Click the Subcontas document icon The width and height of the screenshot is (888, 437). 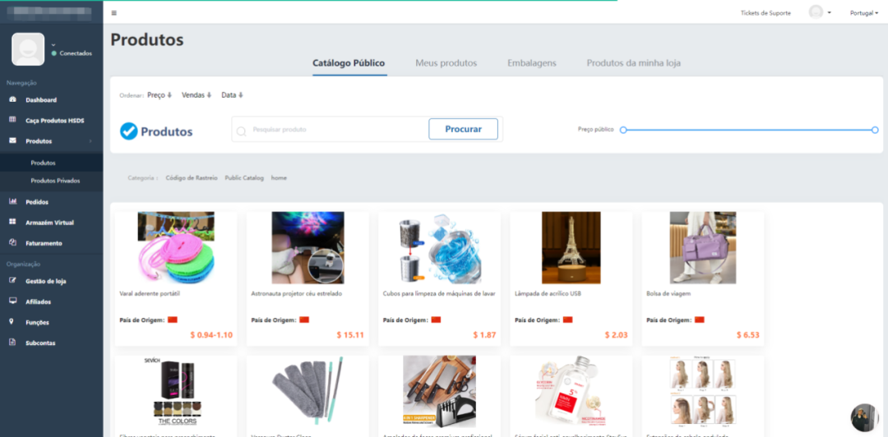point(12,343)
